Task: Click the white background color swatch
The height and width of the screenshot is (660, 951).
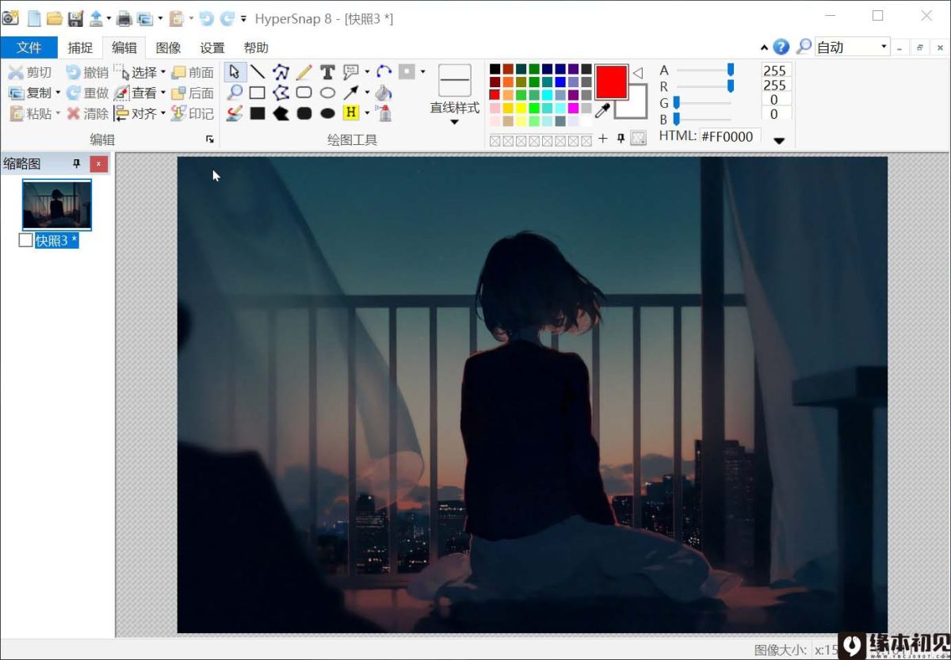Action: pos(636,108)
